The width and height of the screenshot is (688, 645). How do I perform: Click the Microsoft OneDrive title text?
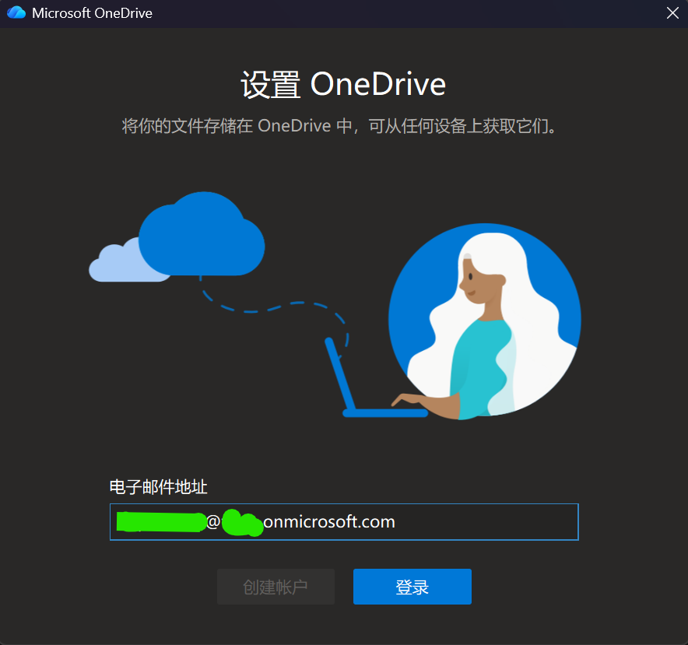pyautogui.click(x=92, y=13)
